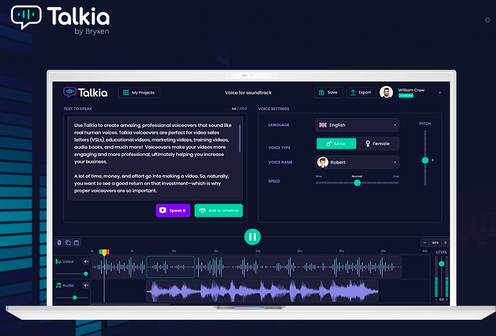Click the 20s mark on the timeline ruler
496x336 pixels.
pyautogui.click(x=258, y=251)
